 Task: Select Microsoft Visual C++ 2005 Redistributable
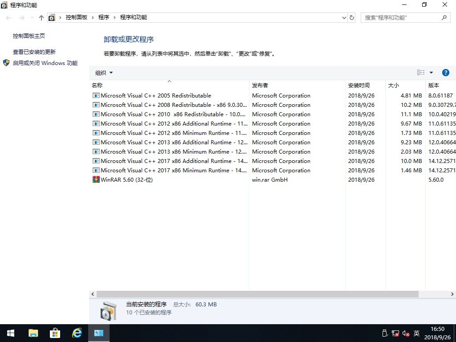click(156, 95)
